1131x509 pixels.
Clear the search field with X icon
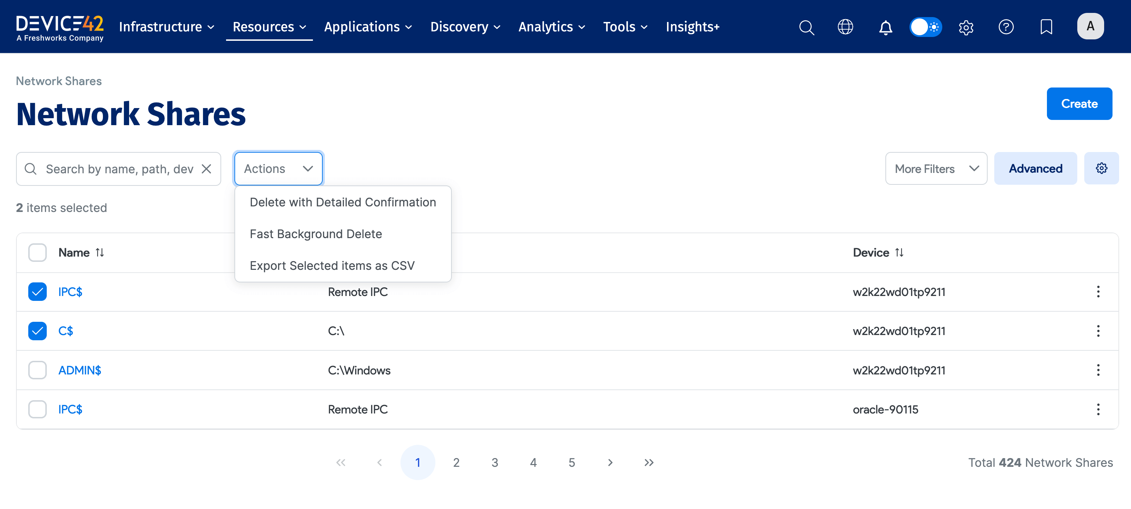[207, 169]
